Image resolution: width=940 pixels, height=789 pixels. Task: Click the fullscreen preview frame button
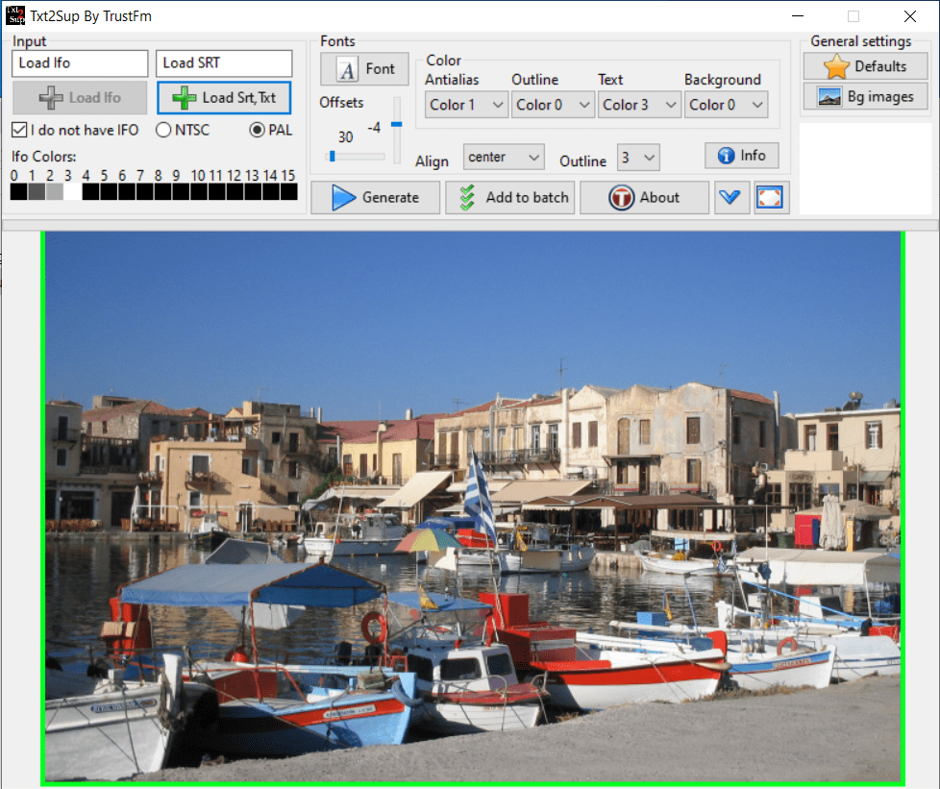click(x=770, y=197)
